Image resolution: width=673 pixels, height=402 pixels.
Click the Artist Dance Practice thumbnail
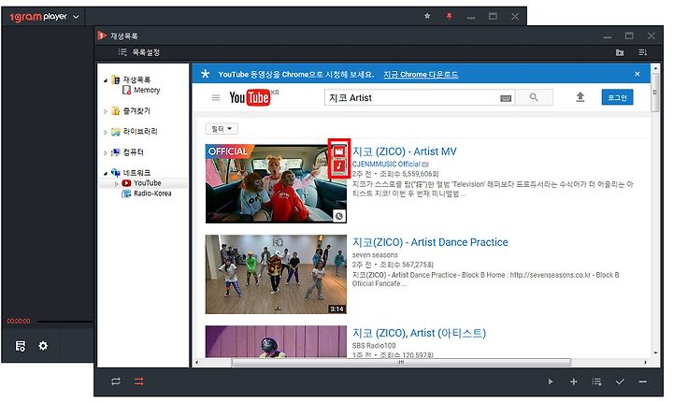point(276,274)
